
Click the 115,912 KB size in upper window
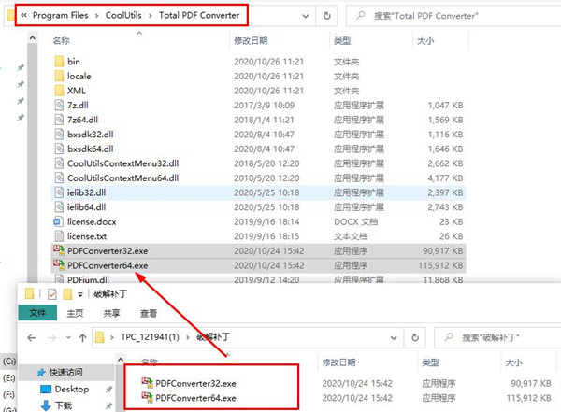coord(440,265)
